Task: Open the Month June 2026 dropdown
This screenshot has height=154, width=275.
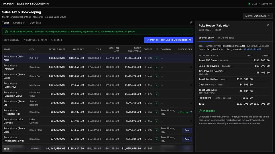Action: click(258, 16)
